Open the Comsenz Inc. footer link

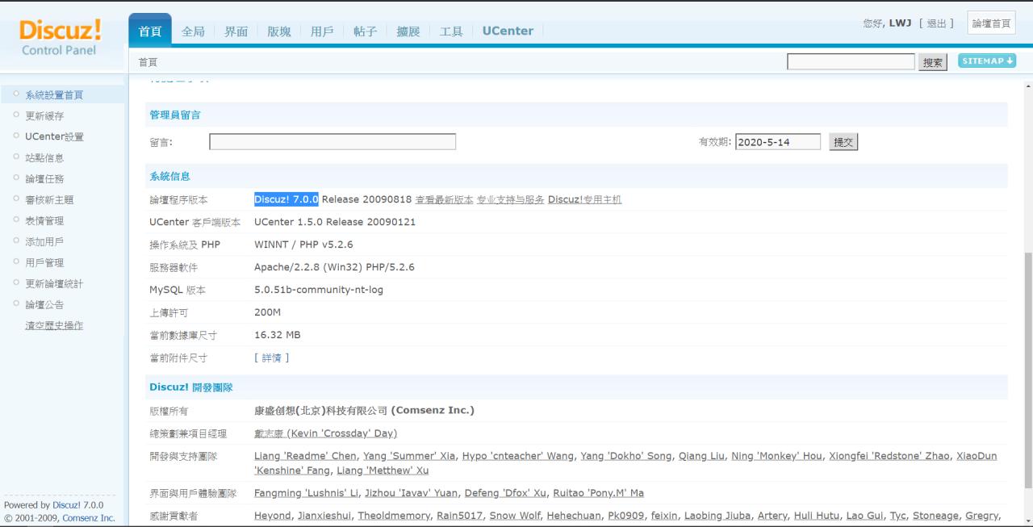(x=89, y=518)
